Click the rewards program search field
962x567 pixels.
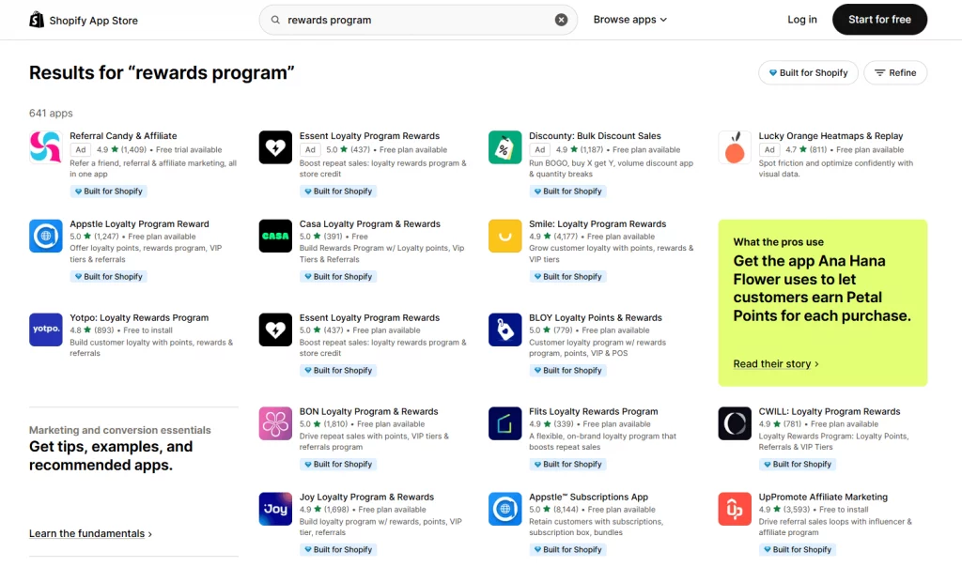coord(417,20)
